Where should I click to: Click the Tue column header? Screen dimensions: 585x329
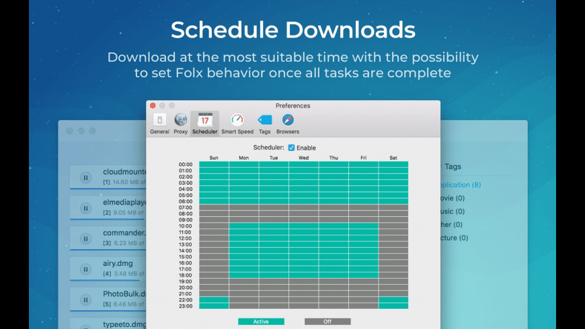[x=274, y=158]
